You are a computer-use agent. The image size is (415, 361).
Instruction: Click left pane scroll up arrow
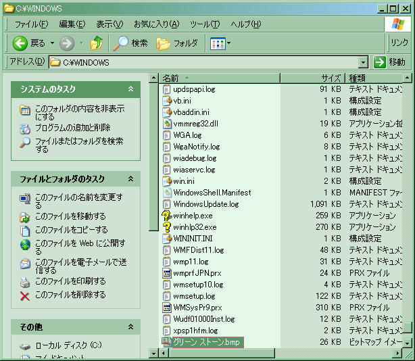pos(153,78)
